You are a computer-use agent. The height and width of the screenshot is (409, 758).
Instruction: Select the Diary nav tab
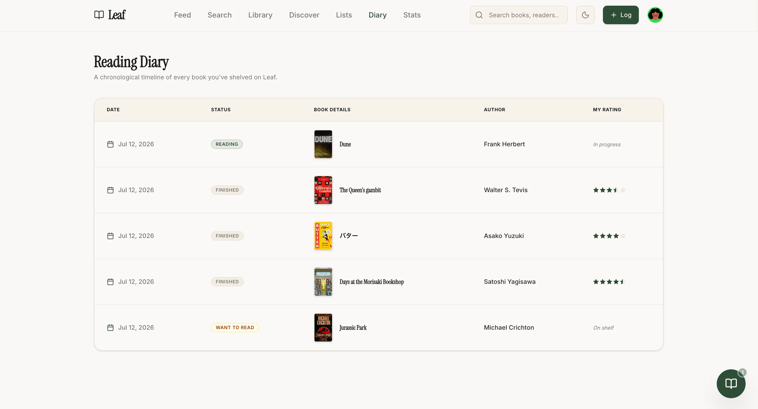coord(377,15)
